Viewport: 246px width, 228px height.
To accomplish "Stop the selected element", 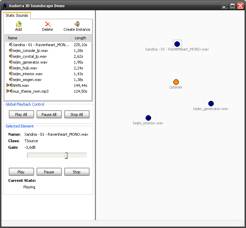I will 77,172.
